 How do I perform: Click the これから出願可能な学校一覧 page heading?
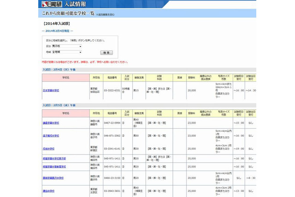68,13
